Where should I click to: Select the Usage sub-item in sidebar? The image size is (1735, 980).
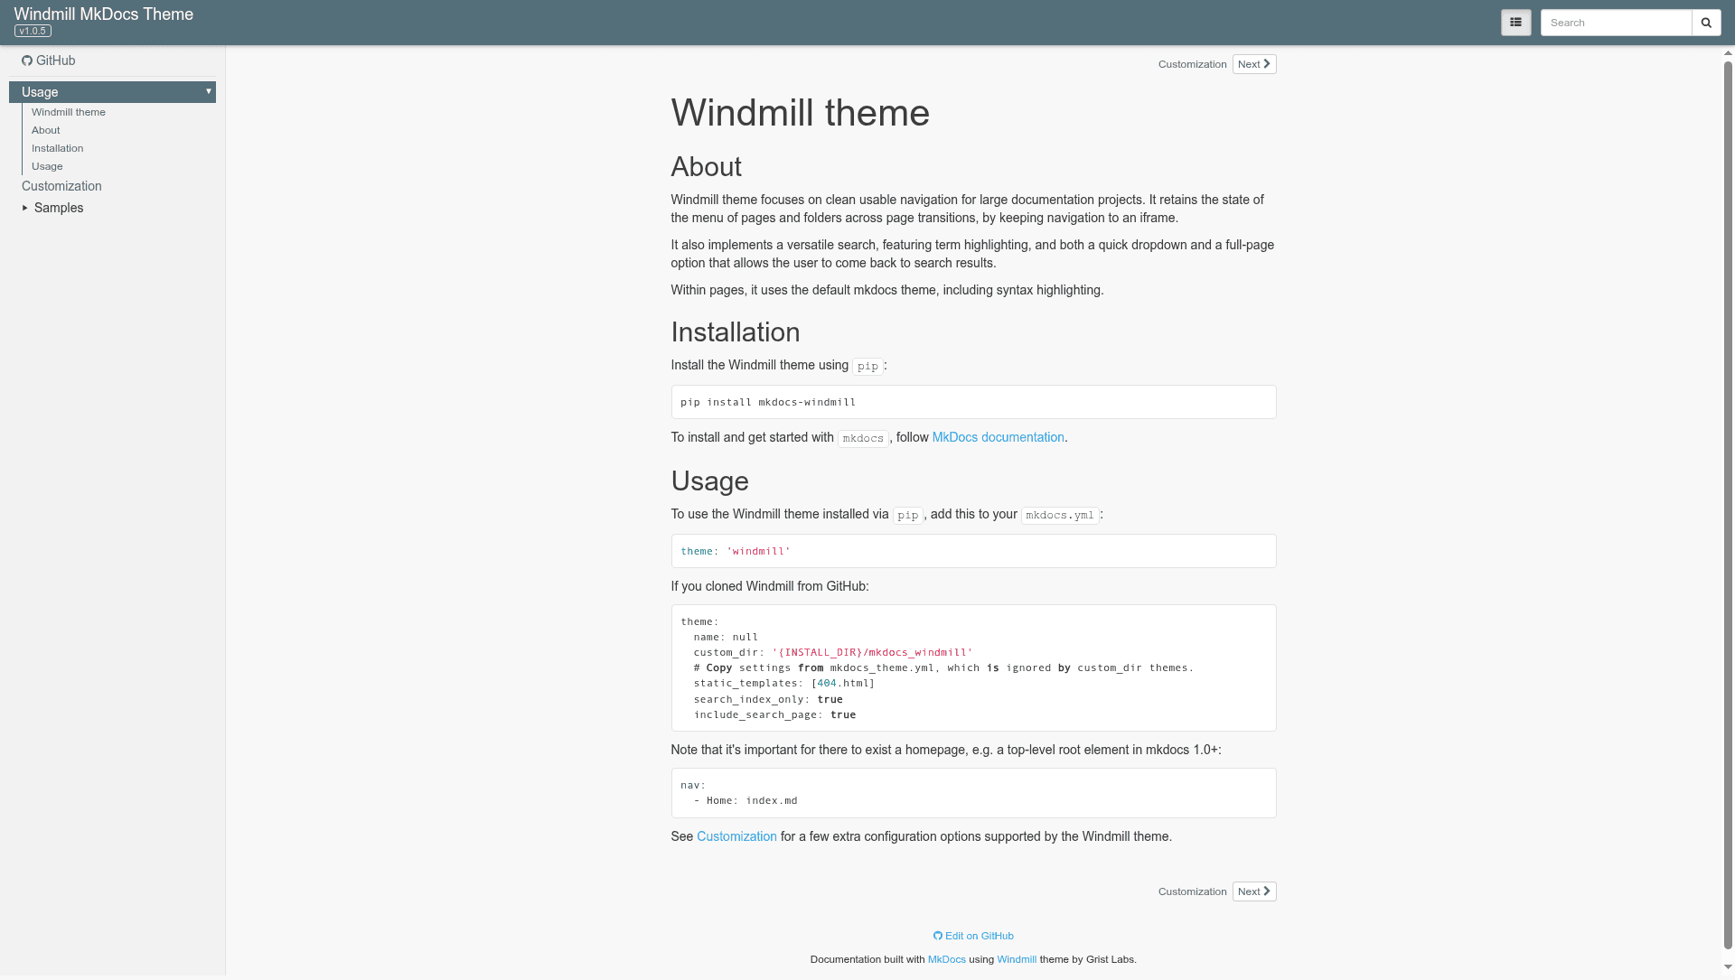pos(47,166)
